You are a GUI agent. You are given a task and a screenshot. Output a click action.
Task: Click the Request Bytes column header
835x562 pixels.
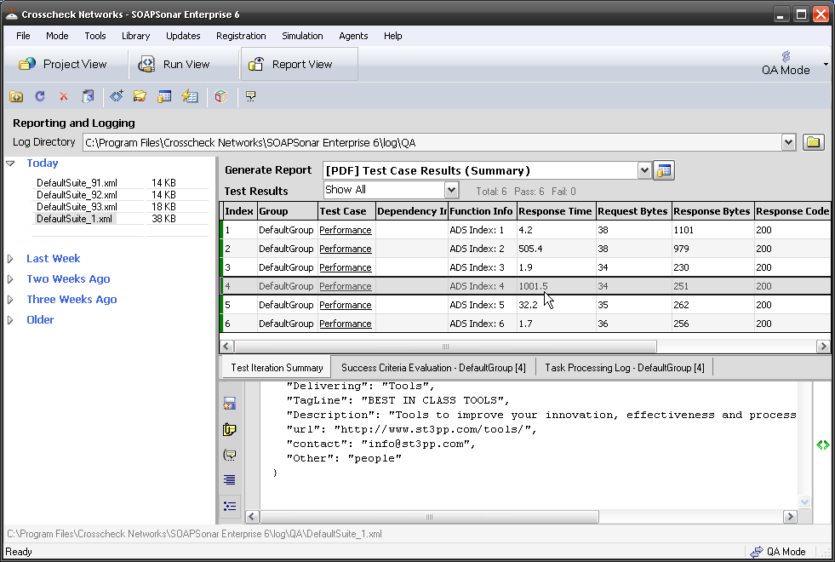tap(633, 211)
